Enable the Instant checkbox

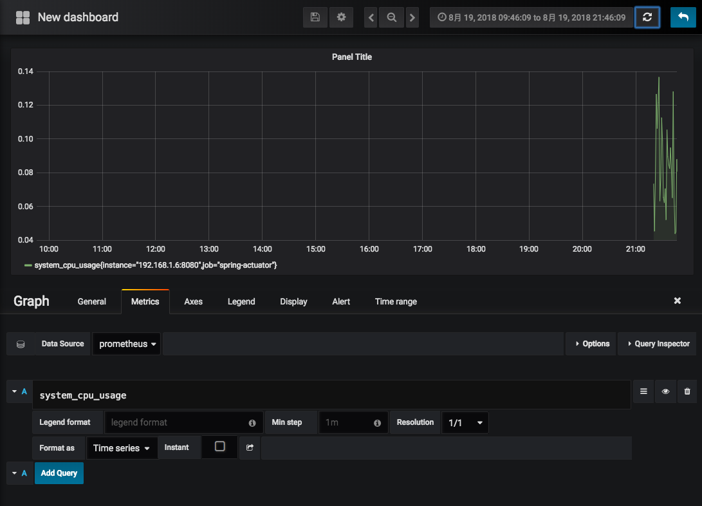(x=220, y=447)
